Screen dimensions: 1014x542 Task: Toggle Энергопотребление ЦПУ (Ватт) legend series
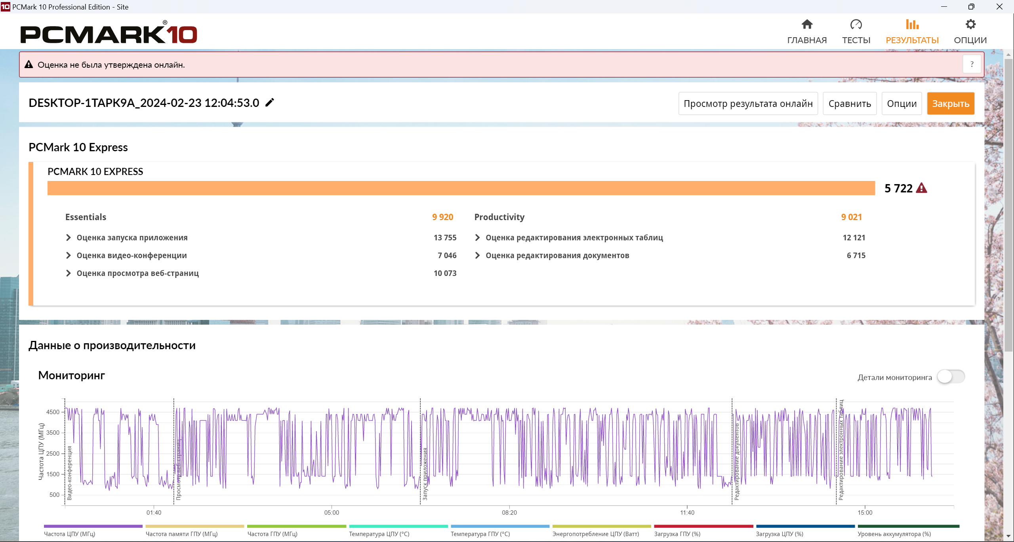[602, 531]
